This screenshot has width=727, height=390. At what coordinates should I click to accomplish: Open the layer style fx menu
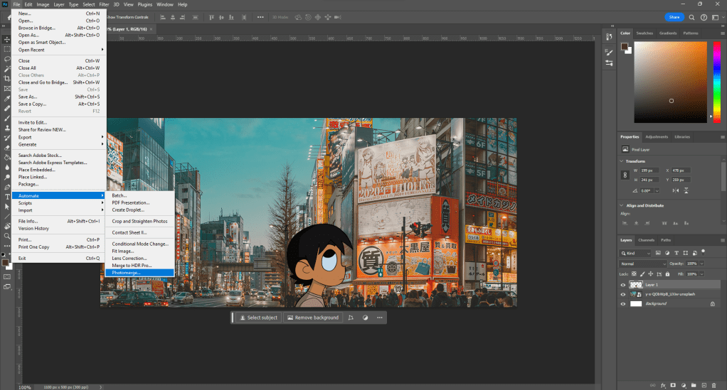click(x=663, y=384)
